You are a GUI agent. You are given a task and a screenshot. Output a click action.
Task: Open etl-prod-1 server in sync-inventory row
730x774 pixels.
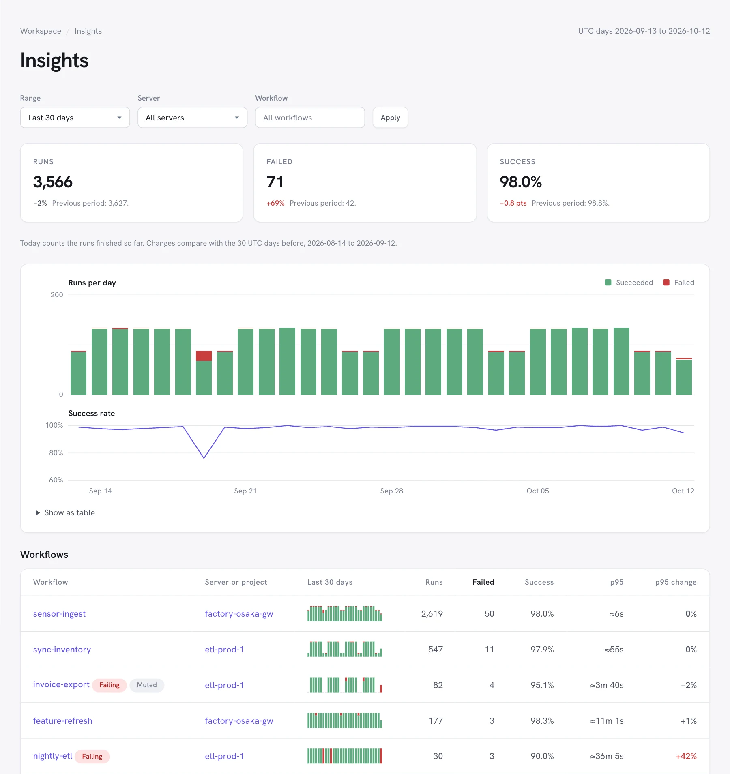[224, 650]
